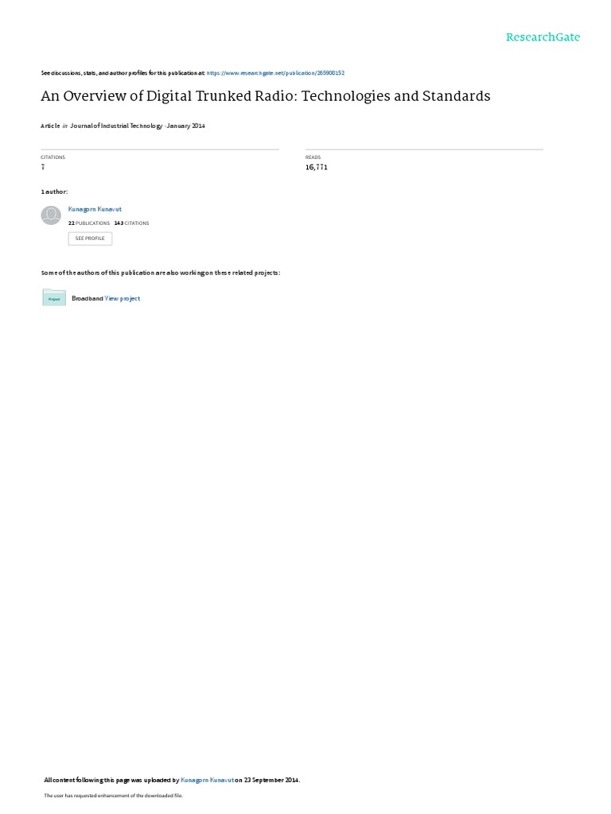
Task: Open the View project link
Action: click(122, 299)
